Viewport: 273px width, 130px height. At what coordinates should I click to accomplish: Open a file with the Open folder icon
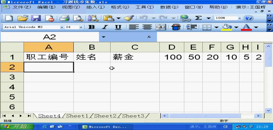coord(22,18)
